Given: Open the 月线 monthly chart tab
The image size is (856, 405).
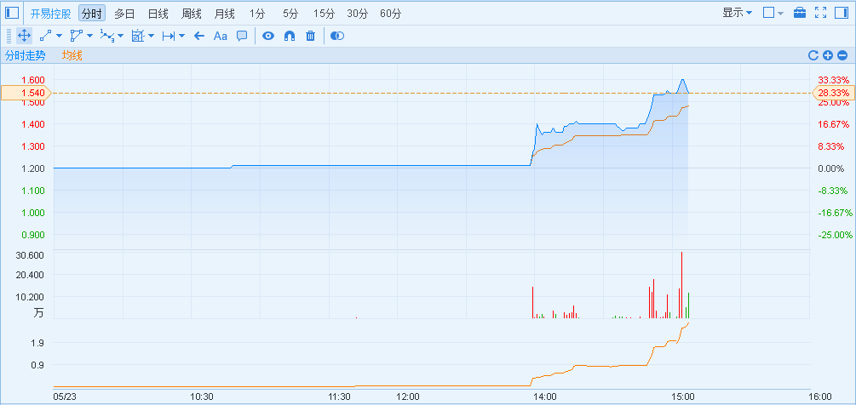Looking at the screenshot, I should (x=225, y=14).
